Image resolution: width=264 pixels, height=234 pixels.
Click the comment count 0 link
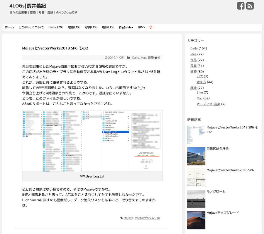pyautogui.click(x=159, y=58)
